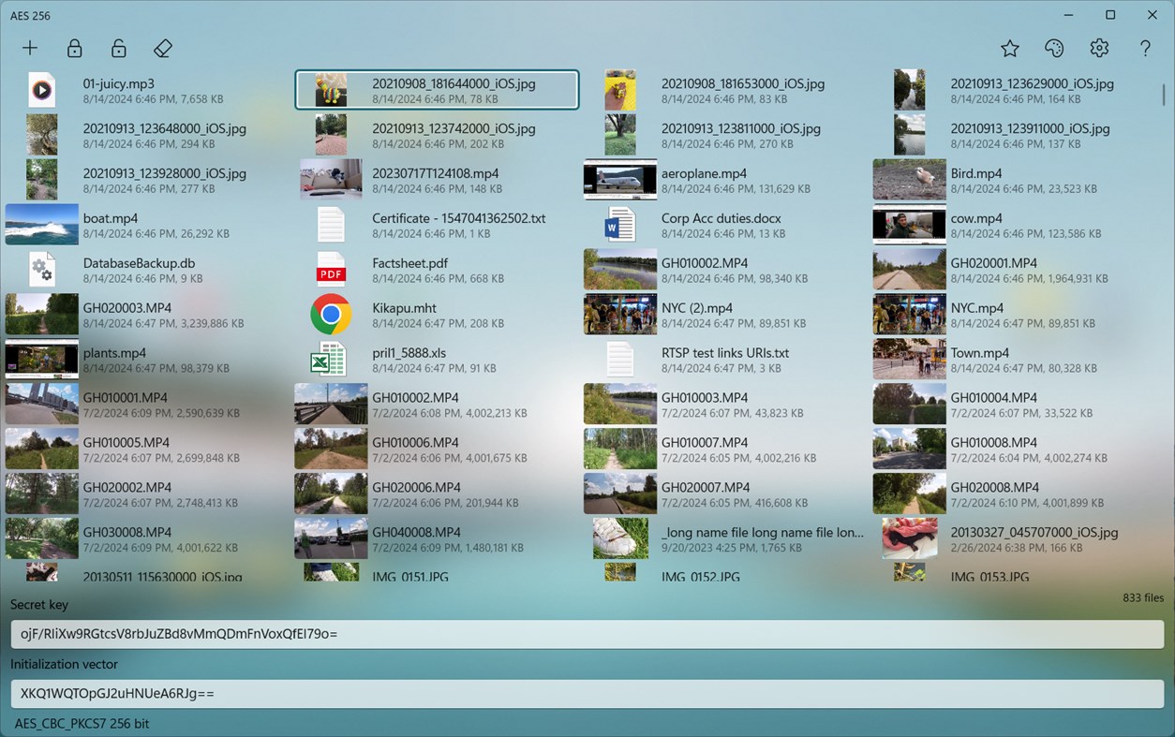This screenshot has width=1175, height=737.
Task: Select GH010001.MP4 dated 7/2/2024 6:09 PM
Action: (x=147, y=405)
